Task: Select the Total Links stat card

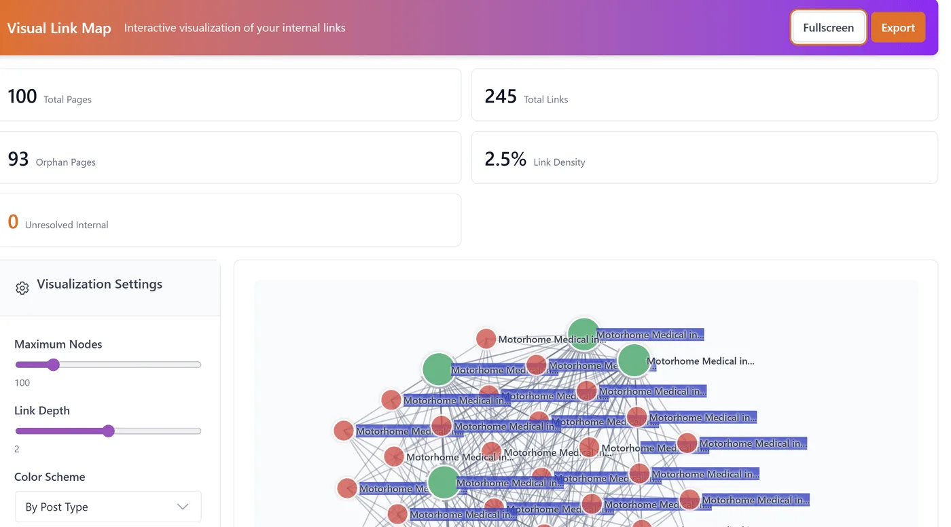Action: tap(704, 95)
